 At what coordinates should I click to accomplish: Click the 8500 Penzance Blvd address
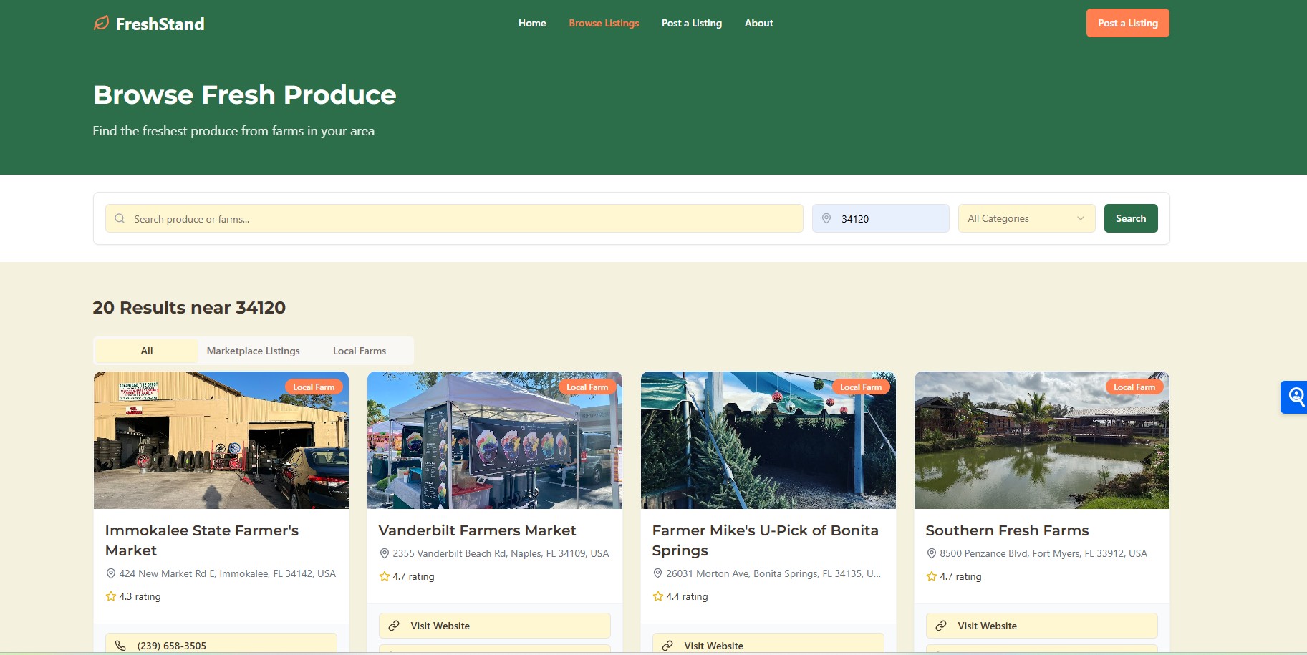coord(1043,553)
